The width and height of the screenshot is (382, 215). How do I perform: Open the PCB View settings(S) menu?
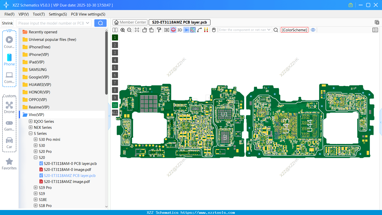(88, 14)
